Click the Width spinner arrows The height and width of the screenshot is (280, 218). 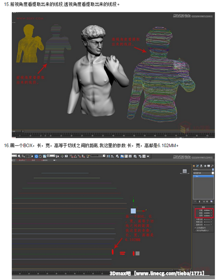click(211, 213)
